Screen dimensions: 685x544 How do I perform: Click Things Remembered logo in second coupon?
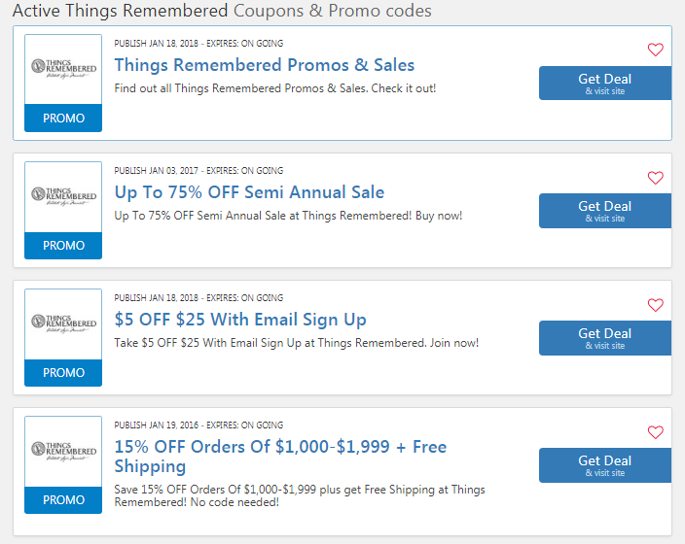click(64, 196)
